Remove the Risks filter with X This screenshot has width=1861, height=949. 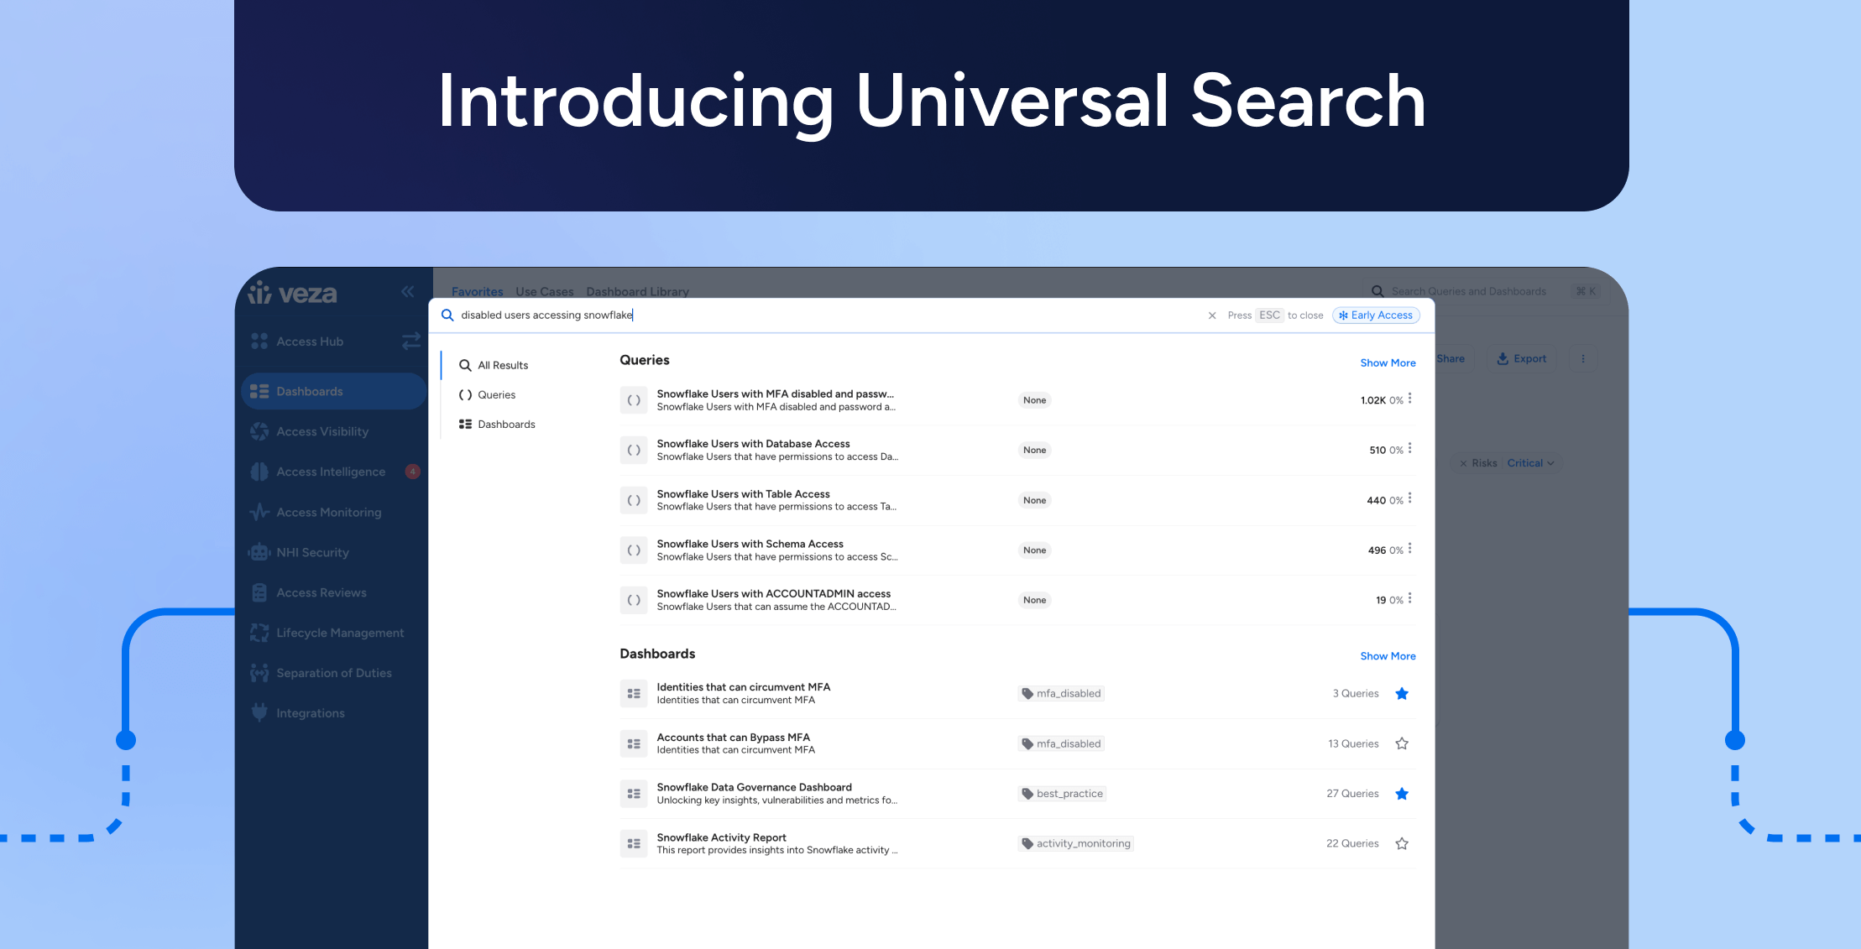(x=1463, y=463)
